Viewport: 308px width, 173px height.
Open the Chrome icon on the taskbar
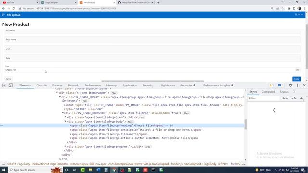114,170
